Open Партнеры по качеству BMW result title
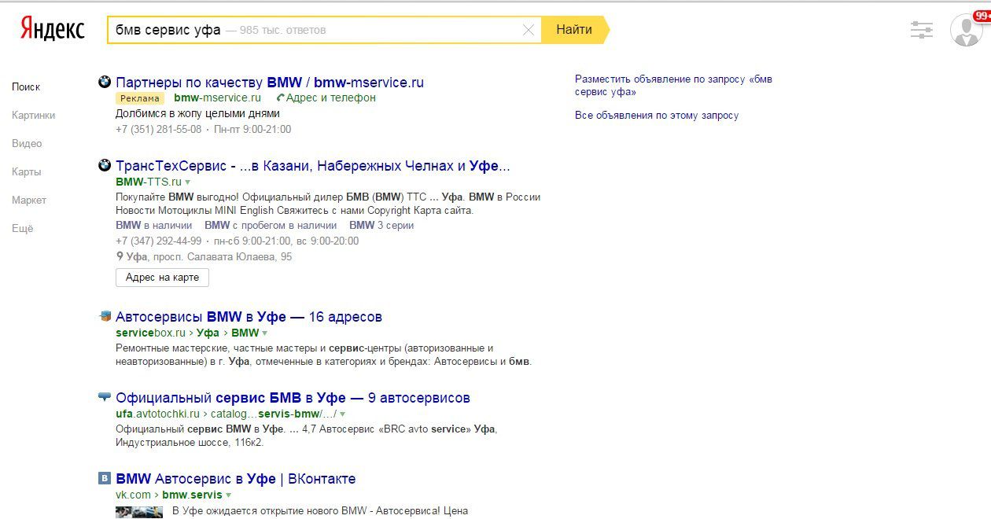This screenshot has height=519, width=991. click(270, 83)
